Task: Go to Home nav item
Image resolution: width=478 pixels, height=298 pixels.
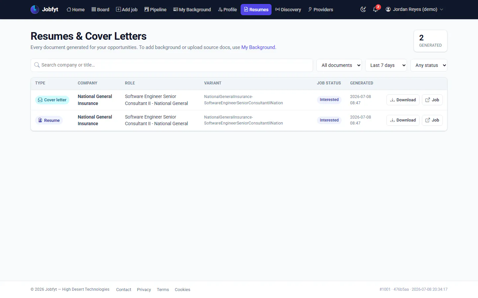Action: [76, 10]
